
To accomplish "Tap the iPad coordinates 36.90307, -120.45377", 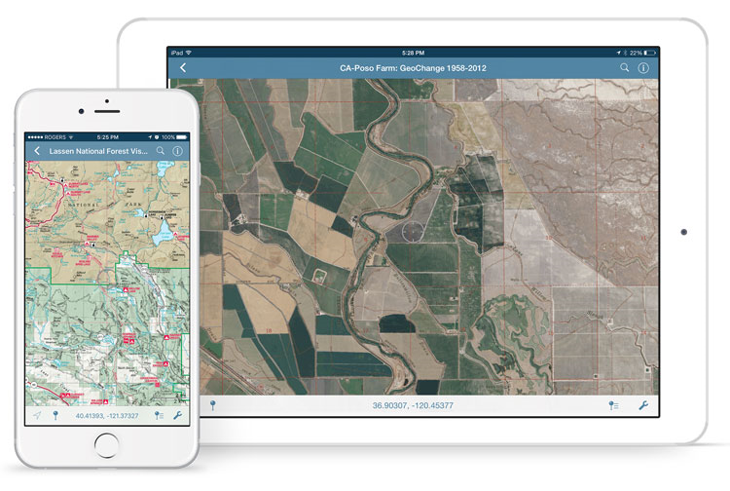I will coord(414,405).
